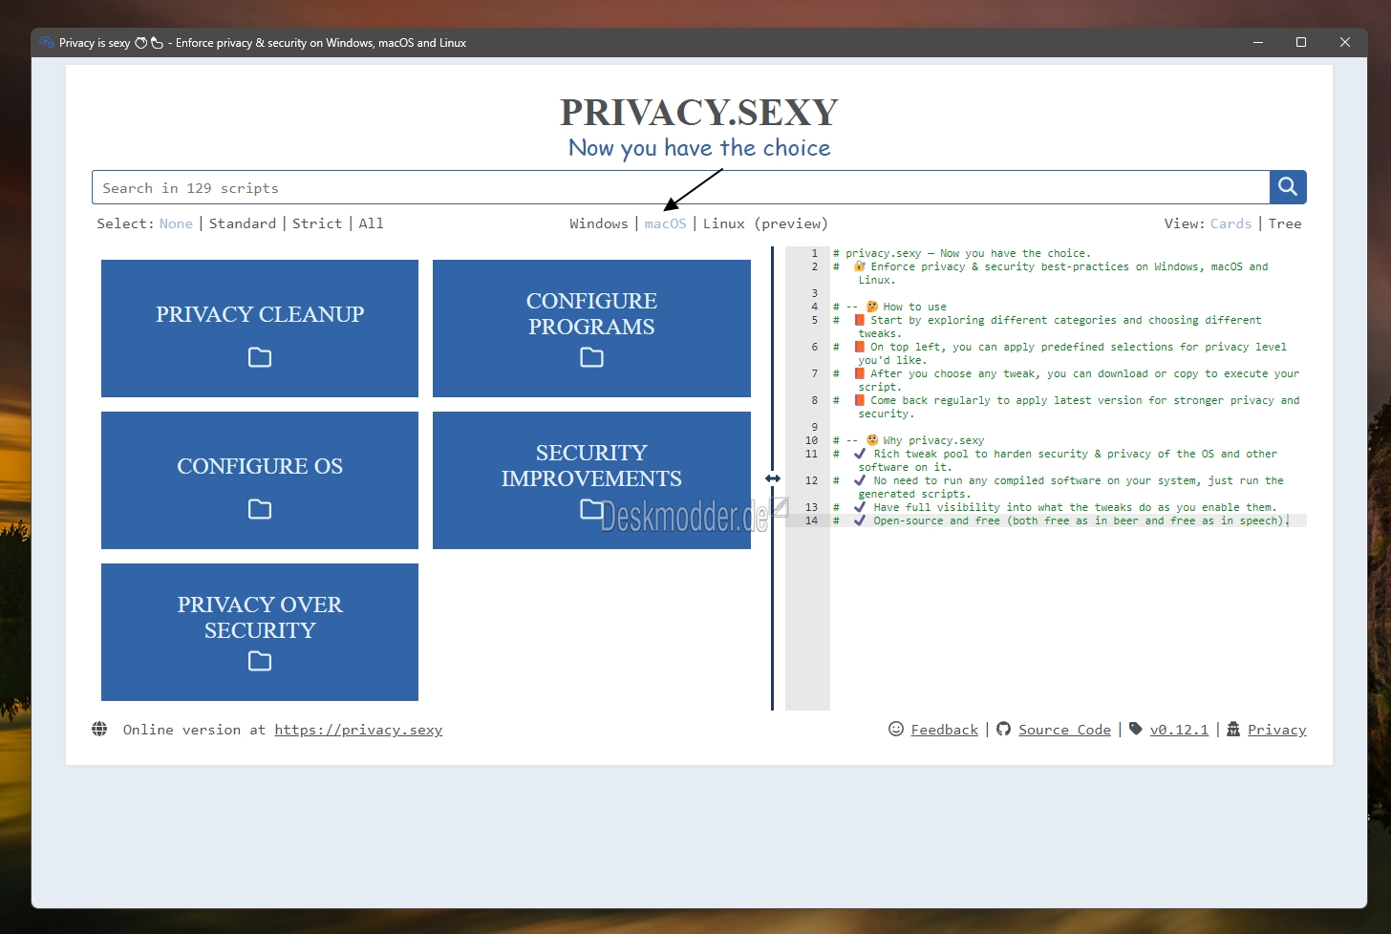Select the Standard script preset
Viewport: 1391px width, 934px height.
point(242,223)
